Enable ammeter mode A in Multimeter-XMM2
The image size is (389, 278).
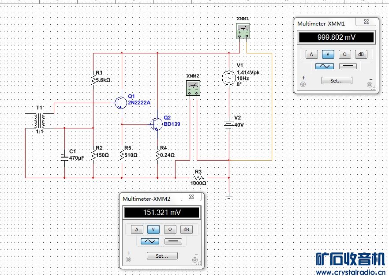pyautogui.click(x=137, y=229)
